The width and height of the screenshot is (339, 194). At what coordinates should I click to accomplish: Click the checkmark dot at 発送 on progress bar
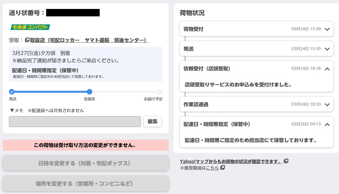click(x=11, y=91)
